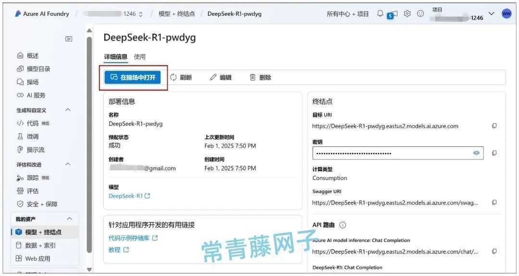
Task: Copy the key value
Action: (494, 153)
